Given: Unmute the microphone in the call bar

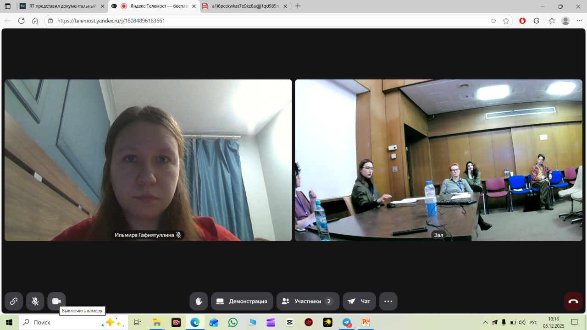Looking at the screenshot, I should tap(35, 301).
